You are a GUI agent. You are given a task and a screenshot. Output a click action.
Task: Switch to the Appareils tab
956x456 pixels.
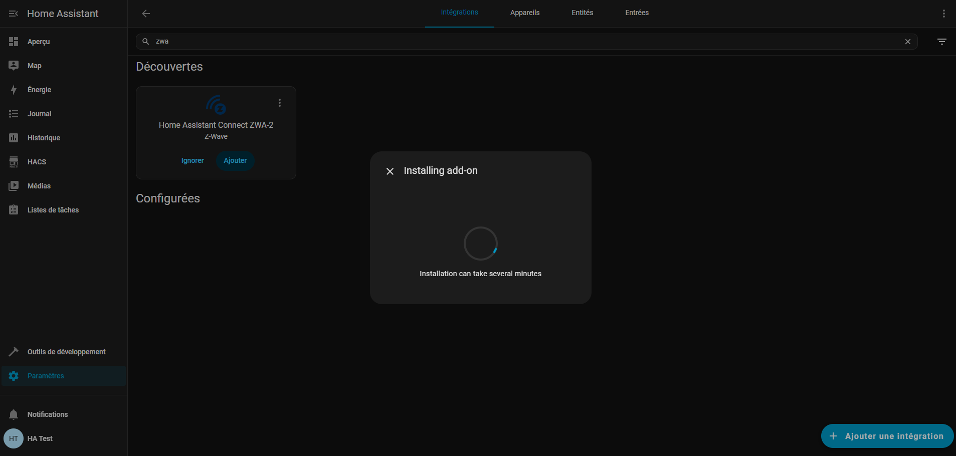pyautogui.click(x=524, y=13)
